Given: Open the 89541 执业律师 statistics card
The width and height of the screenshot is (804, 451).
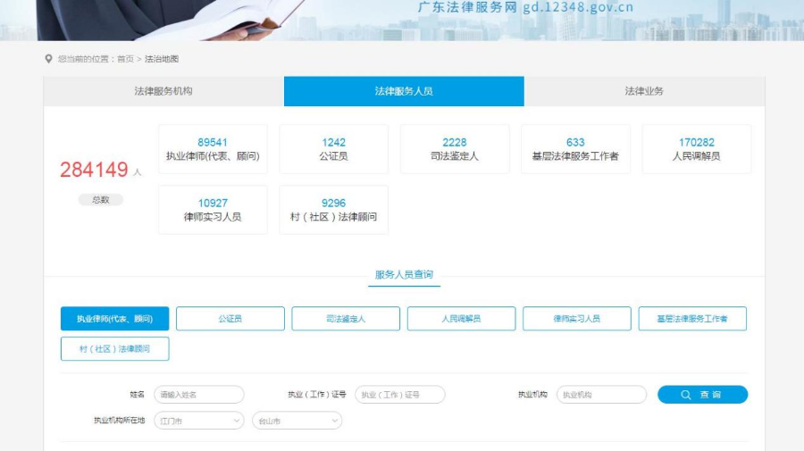Looking at the screenshot, I should [213, 149].
